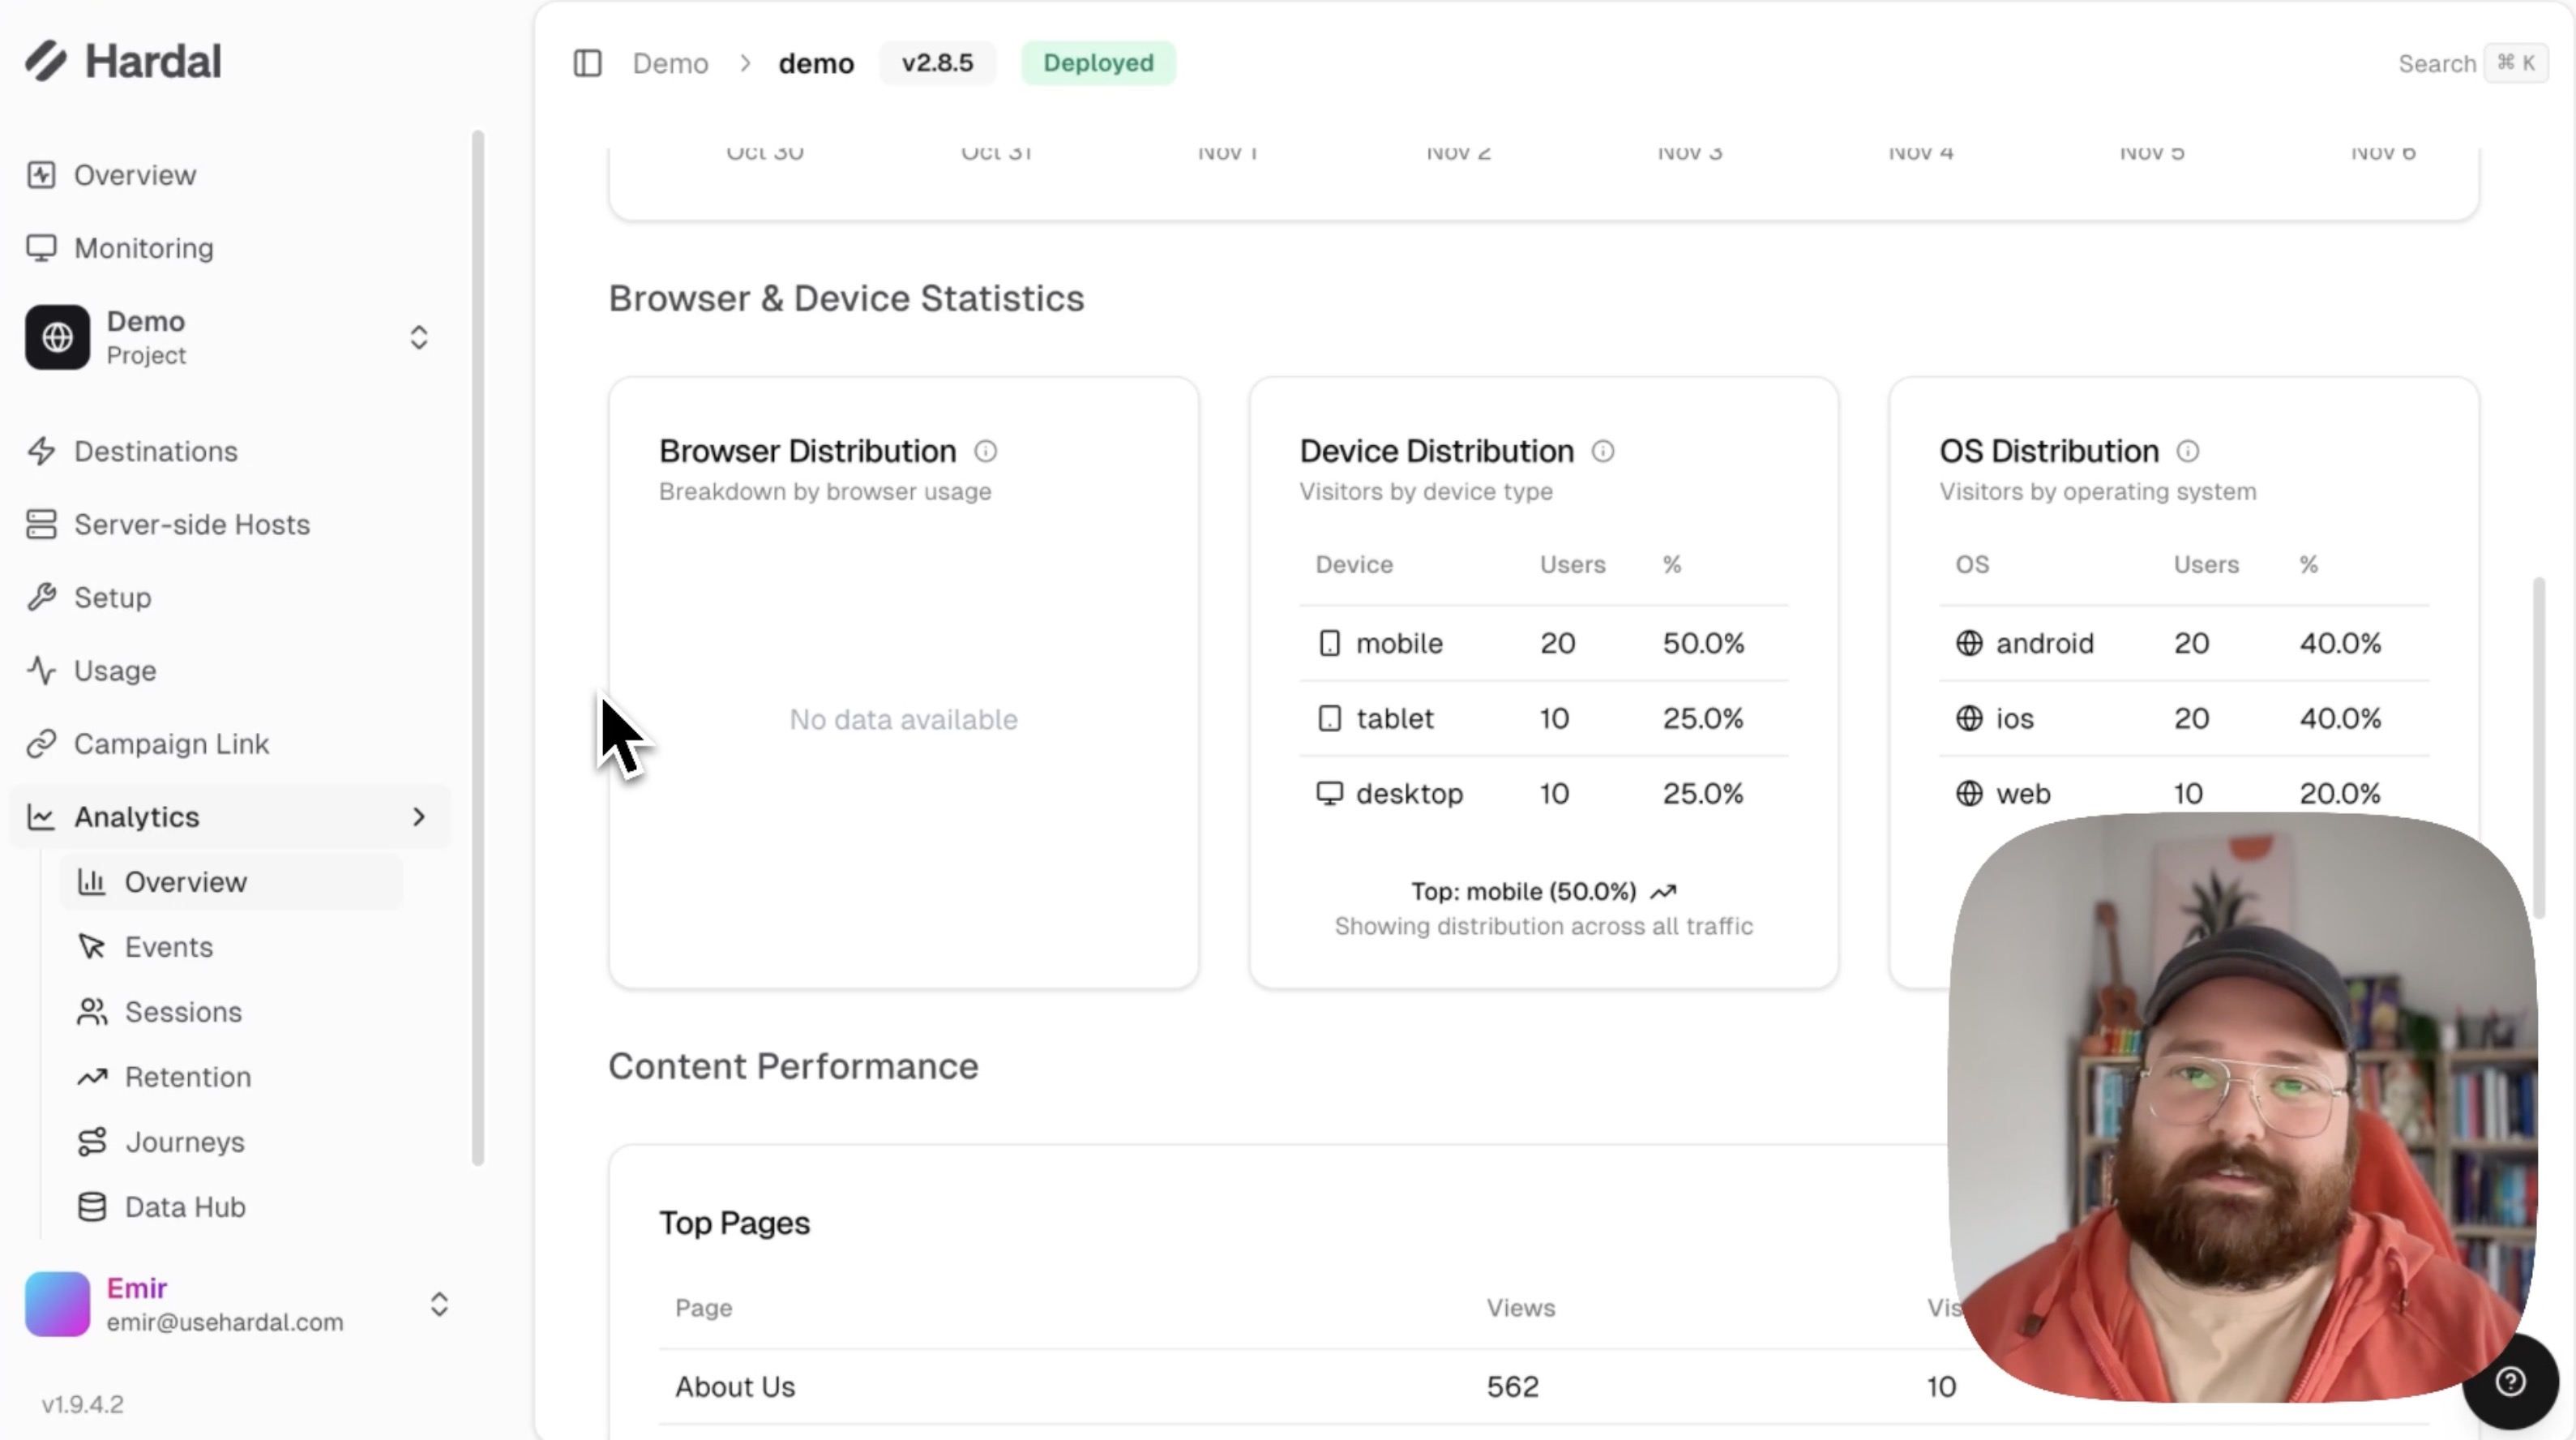Image resolution: width=2576 pixels, height=1440 pixels.
Task: Click the Retention trend icon
Action: click(92, 1077)
